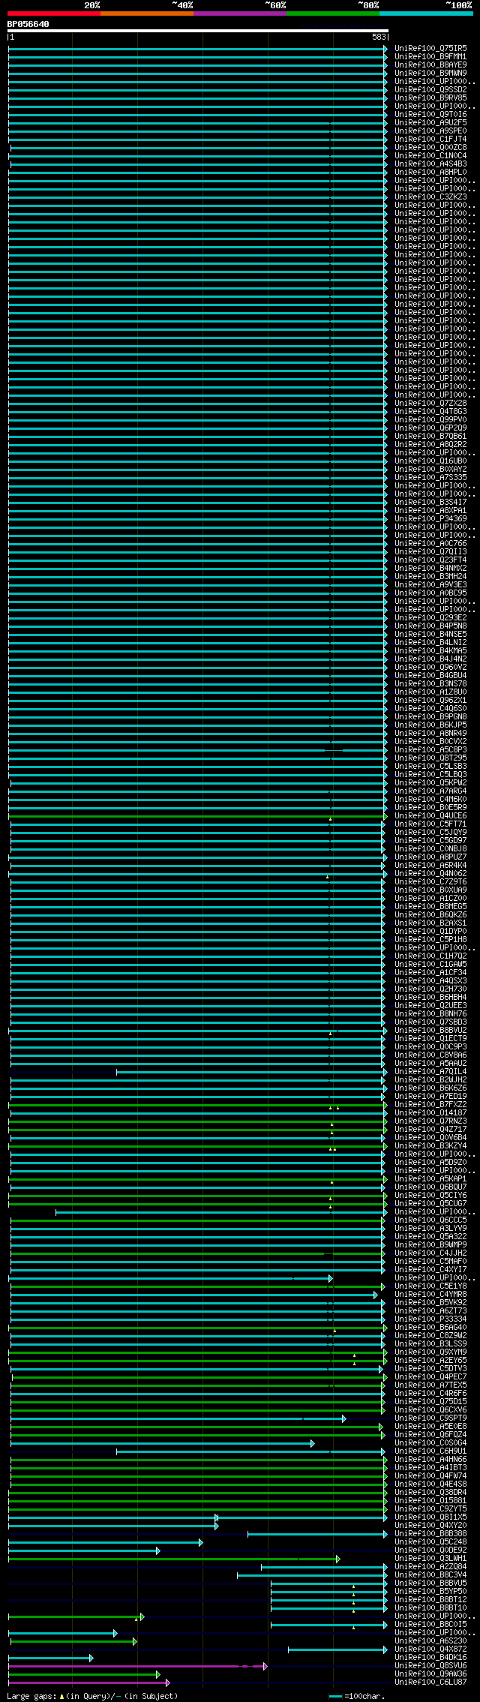The image size is (480, 1702).
Task: Select hit UniRef100_Q9XYM9
Action: click(x=430, y=1352)
